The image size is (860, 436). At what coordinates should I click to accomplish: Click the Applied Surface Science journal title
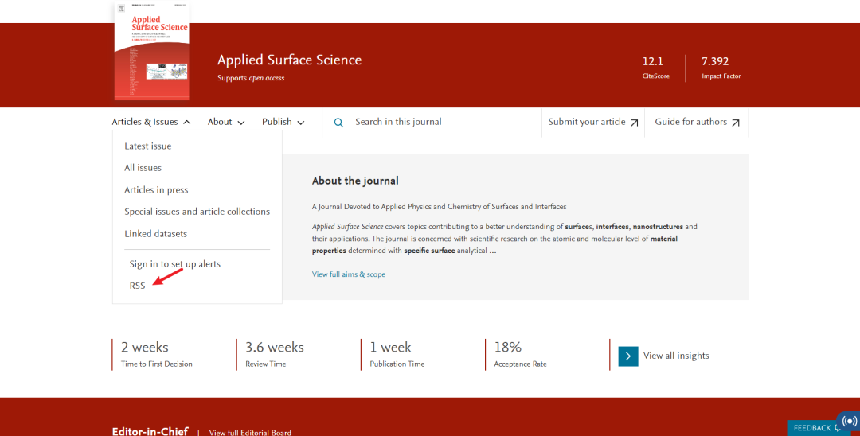(290, 60)
